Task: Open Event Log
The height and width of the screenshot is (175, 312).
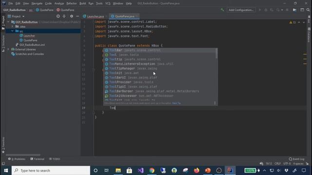Action: pos(296,159)
